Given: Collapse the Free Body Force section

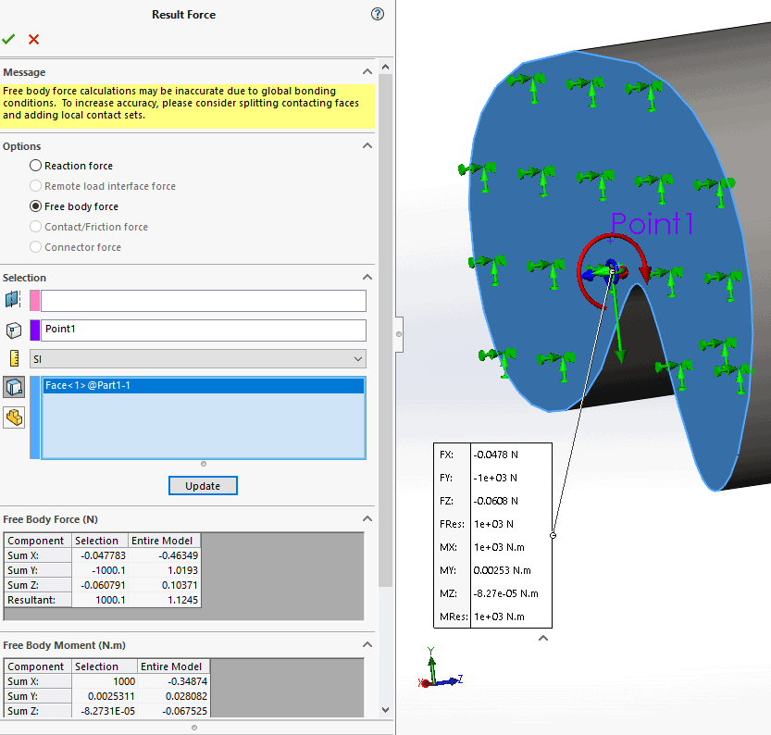Looking at the screenshot, I should [x=367, y=520].
